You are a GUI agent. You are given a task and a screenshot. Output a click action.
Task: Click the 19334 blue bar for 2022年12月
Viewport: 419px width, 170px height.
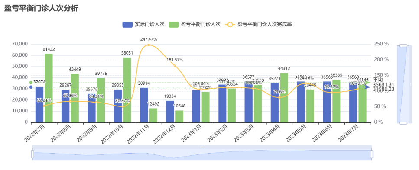[x=170, y=112]
